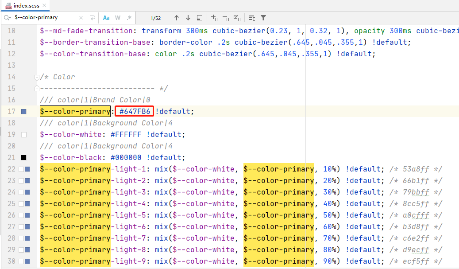Go to previous search occurrence arrow
This screenshot has height=269, width=459.
[x=177, y=18]
